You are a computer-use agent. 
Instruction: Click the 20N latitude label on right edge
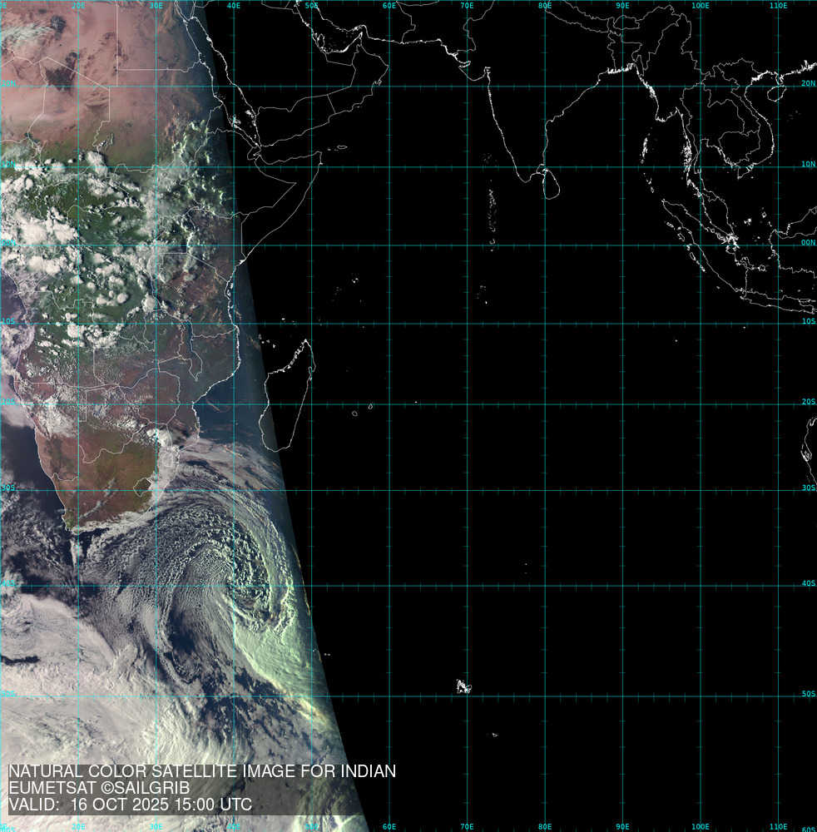click(x=808, y=83)
